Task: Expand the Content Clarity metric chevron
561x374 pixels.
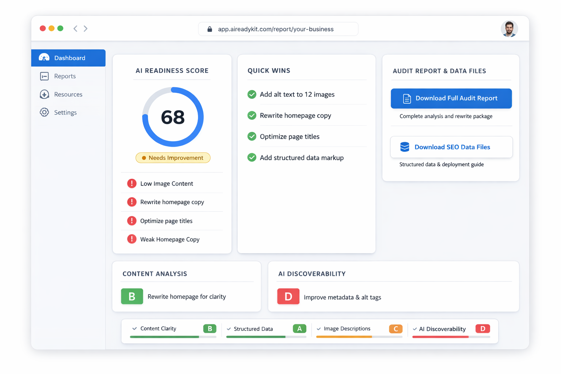Action: coord(134,328)
